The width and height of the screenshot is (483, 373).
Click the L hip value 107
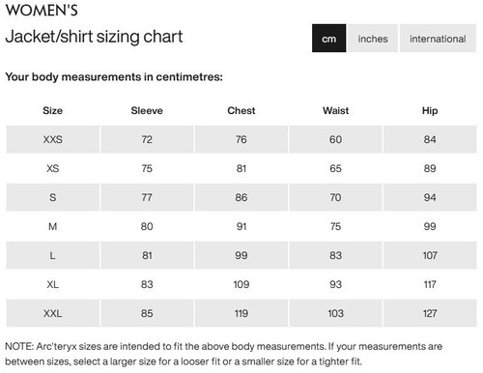click(x=430, y=255)
